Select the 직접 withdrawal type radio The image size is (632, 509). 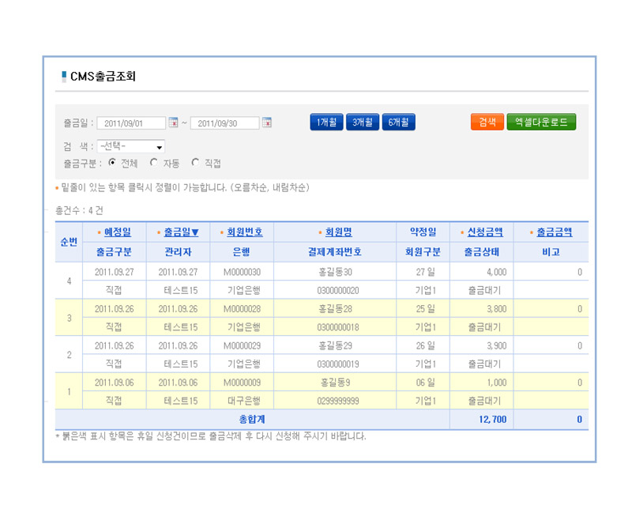(195, 163)
